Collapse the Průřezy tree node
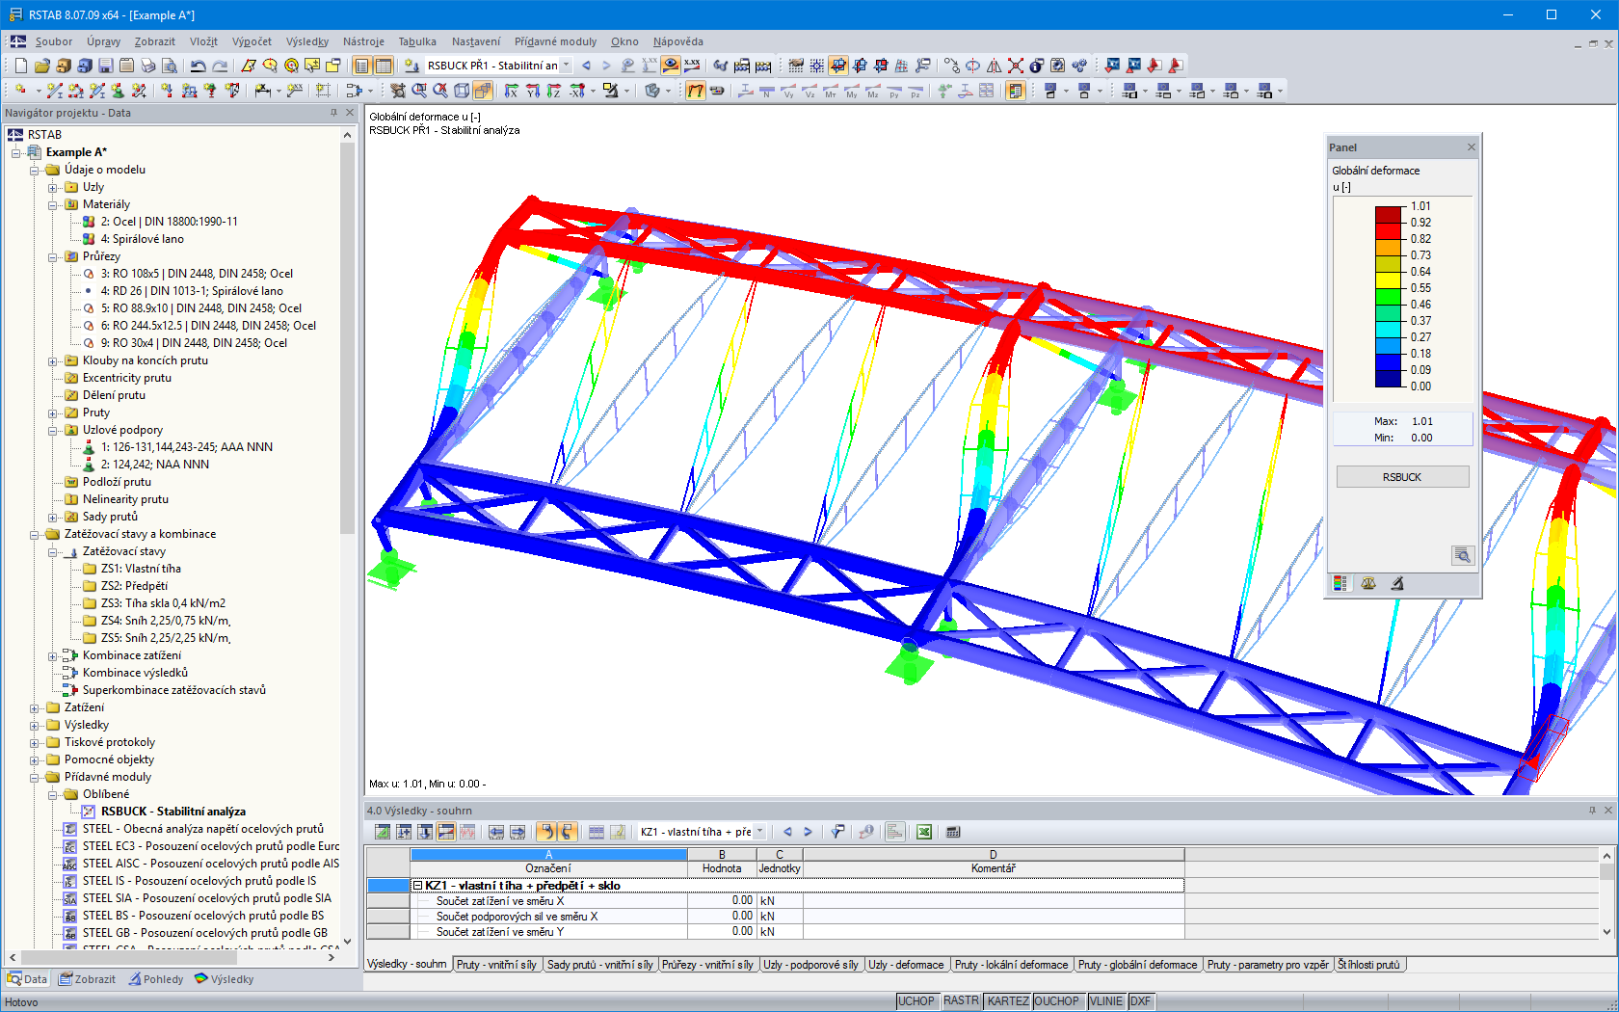Viewport: 1619px width, 1012px height. point(54,256)
